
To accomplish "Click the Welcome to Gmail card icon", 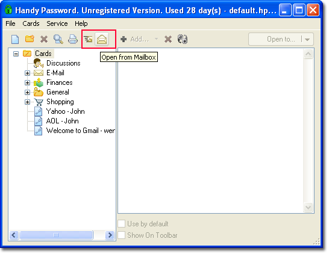I will (x=38, y=131).
